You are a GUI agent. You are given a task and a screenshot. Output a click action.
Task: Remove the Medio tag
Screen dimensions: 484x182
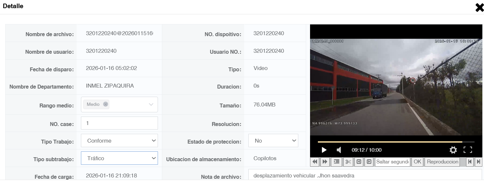point(105,104)
